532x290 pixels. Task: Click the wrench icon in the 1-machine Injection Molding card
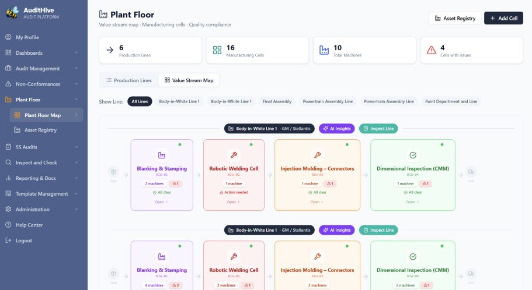(317, 155)
